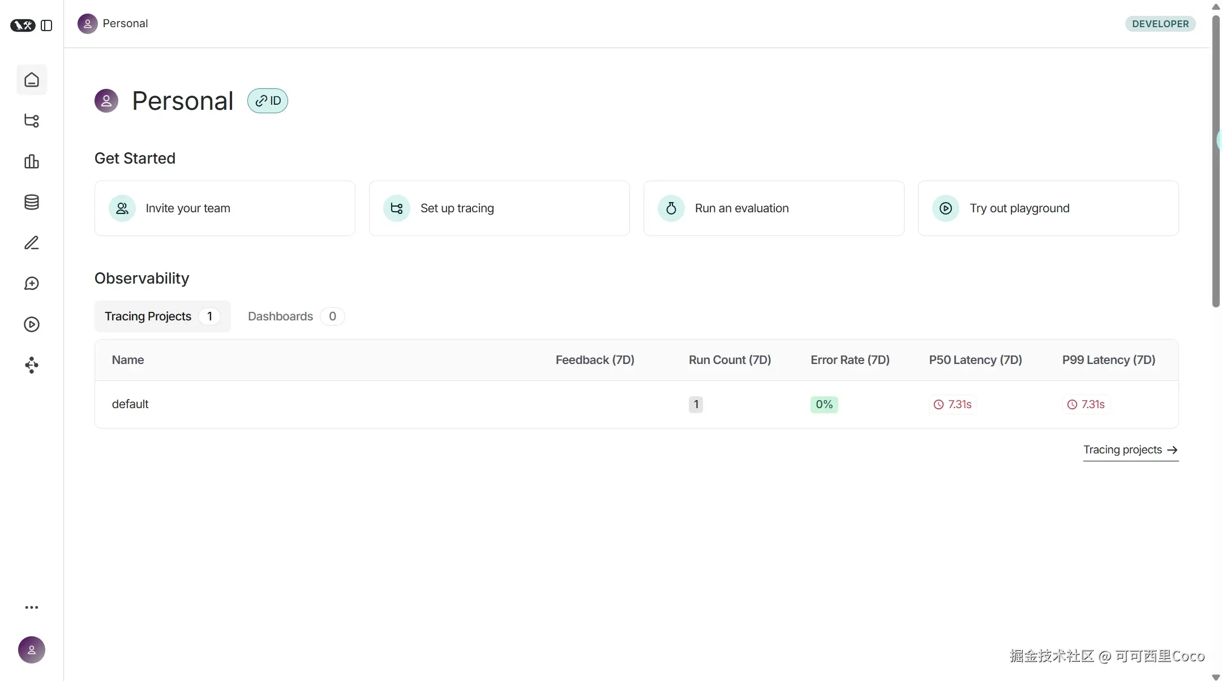This screenshot has height=681, width=1222.
Task: Click the Invite your team card
Action: 225,208
